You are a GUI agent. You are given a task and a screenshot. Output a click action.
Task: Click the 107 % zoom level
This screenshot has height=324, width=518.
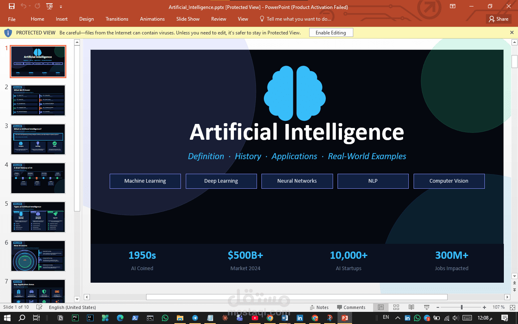pyautogui.click(x=499, y=307)
